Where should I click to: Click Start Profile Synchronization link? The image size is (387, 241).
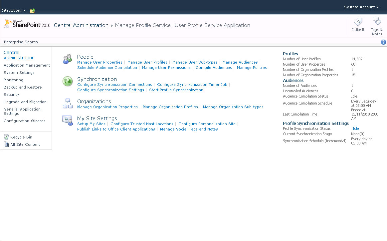click(x=176, y=90)
